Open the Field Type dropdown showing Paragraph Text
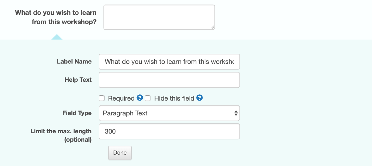372x166 pixels. point(169,113)
